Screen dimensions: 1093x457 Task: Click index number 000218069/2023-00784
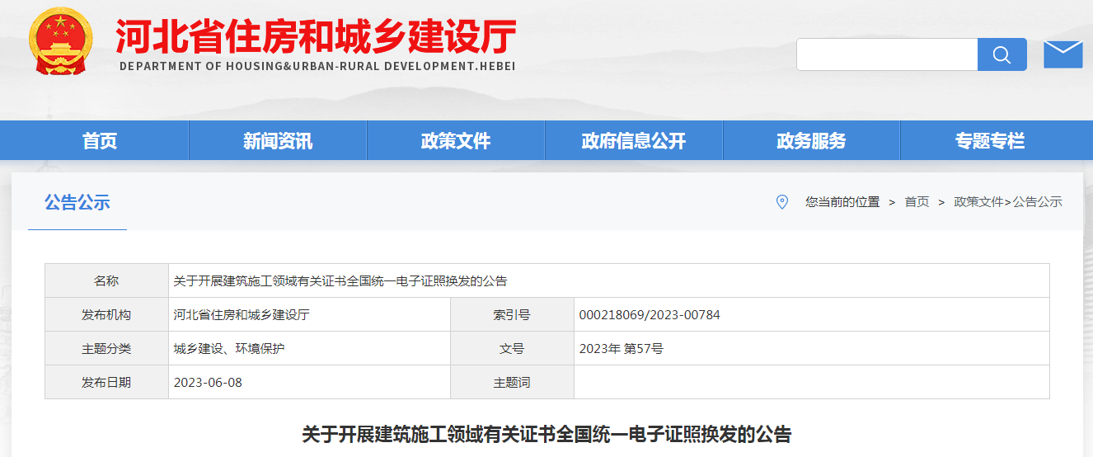click(x=650, y=315)
